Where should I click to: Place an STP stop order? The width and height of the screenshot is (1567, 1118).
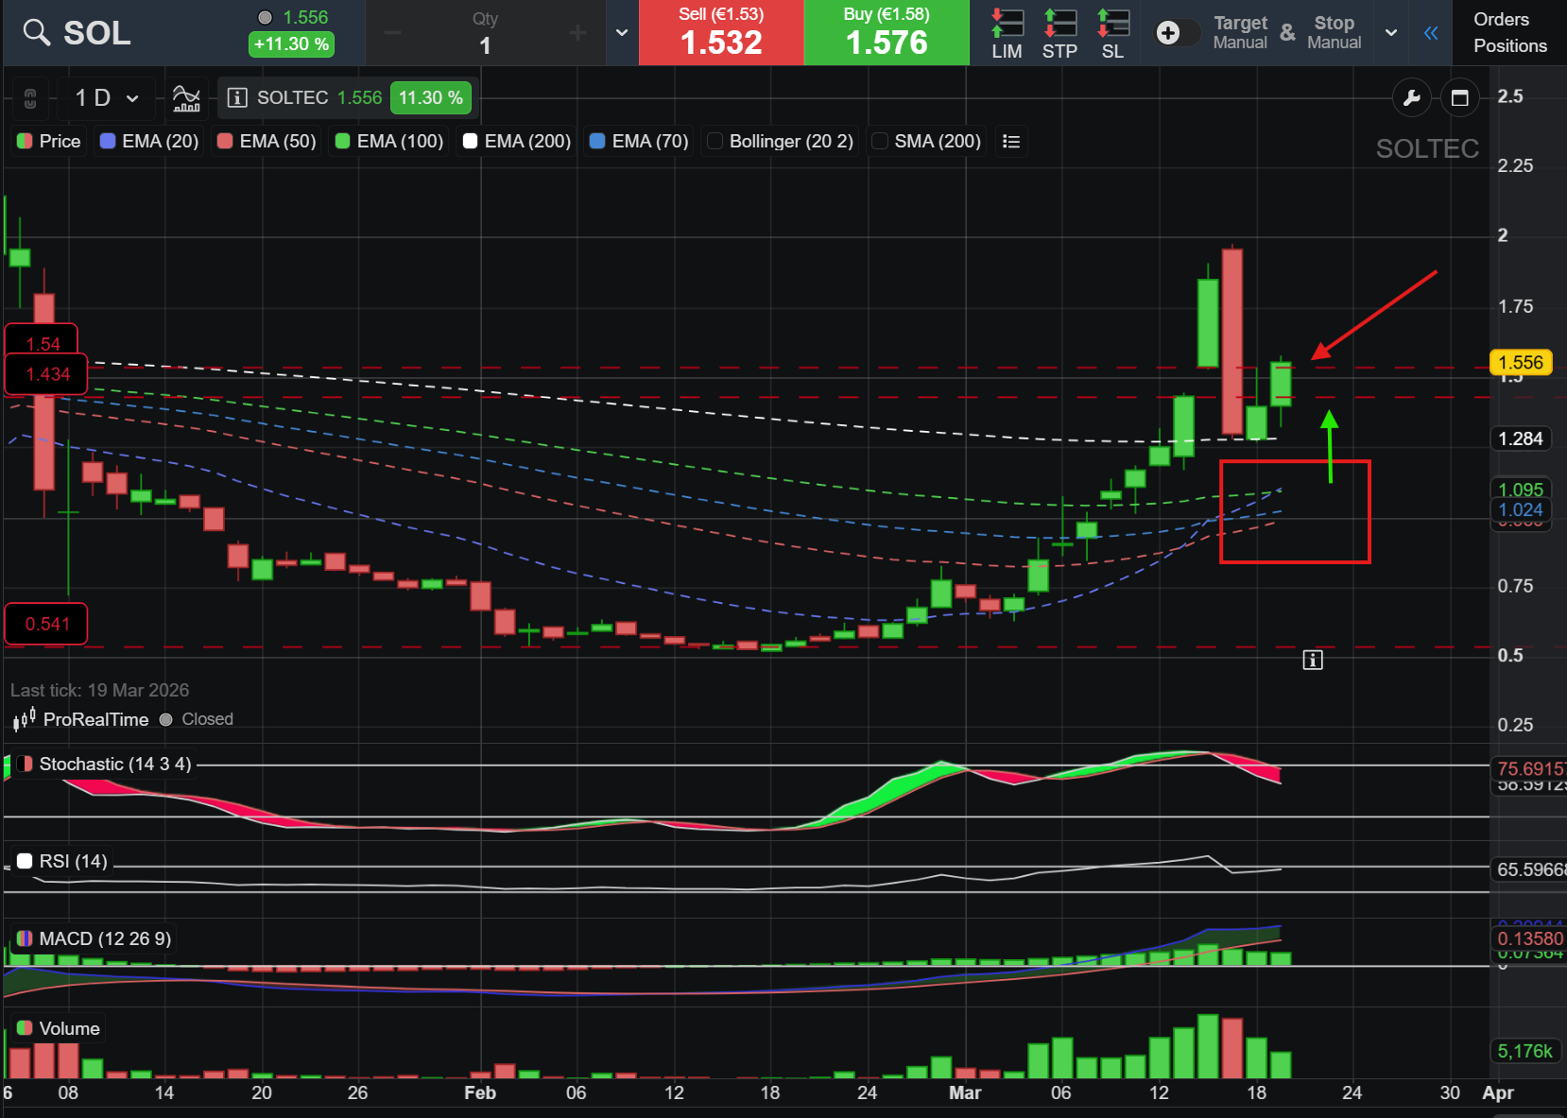coord(1059,33)
